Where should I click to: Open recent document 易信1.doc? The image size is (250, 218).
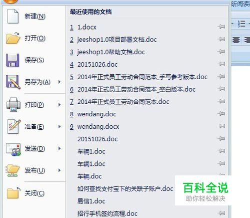click(x=91, y=201)
